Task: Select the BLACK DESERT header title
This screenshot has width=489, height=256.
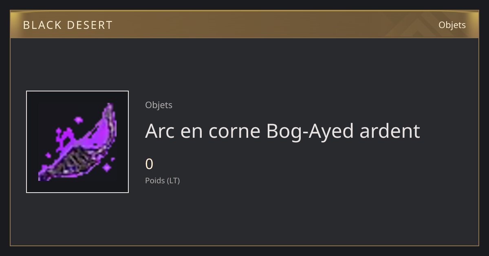Action: [x=68, y=25]
